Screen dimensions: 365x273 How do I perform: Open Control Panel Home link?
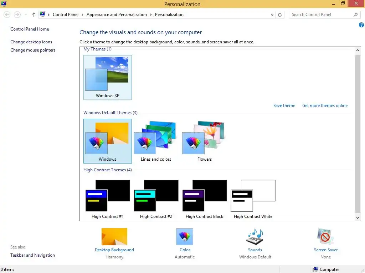[x=30, y=29]
